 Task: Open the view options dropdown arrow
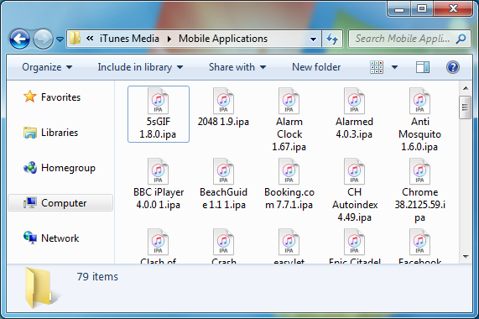[394, 67]
